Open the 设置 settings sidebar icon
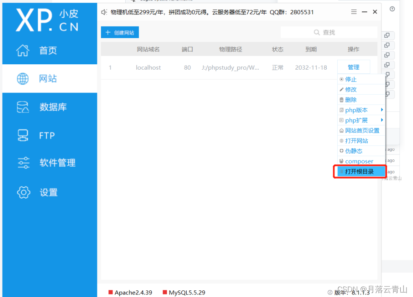Image resolution: width=413 pixels, height=297 pixels. click(x=23, y=192)
